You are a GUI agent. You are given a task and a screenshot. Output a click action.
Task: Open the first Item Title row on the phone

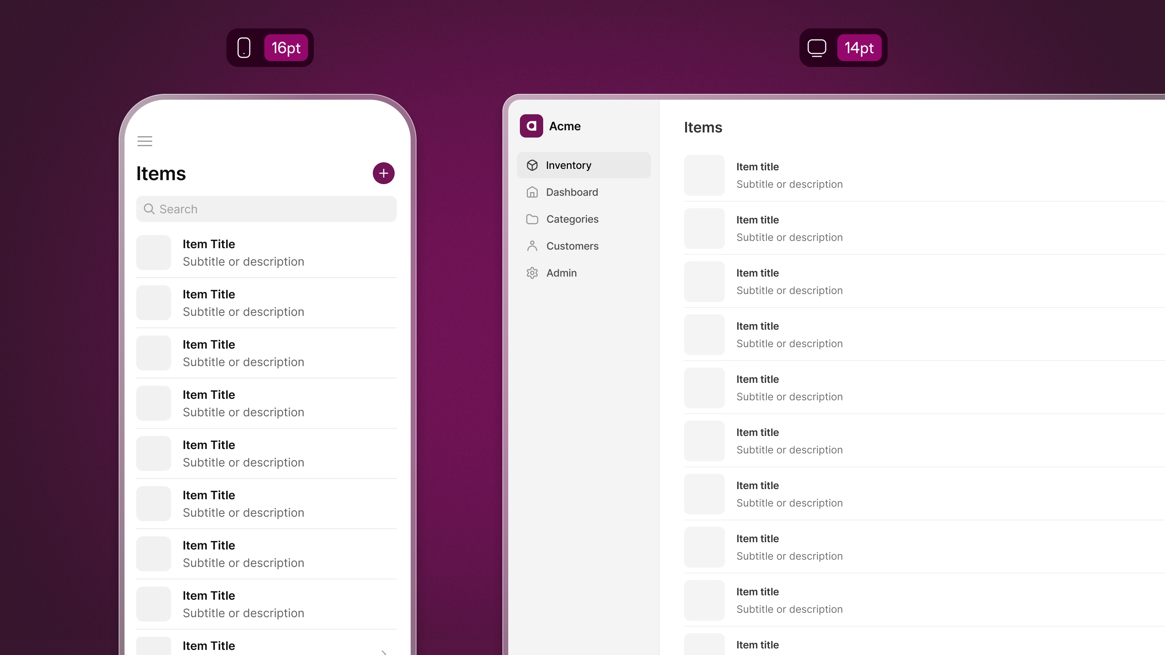click(266, 253)
